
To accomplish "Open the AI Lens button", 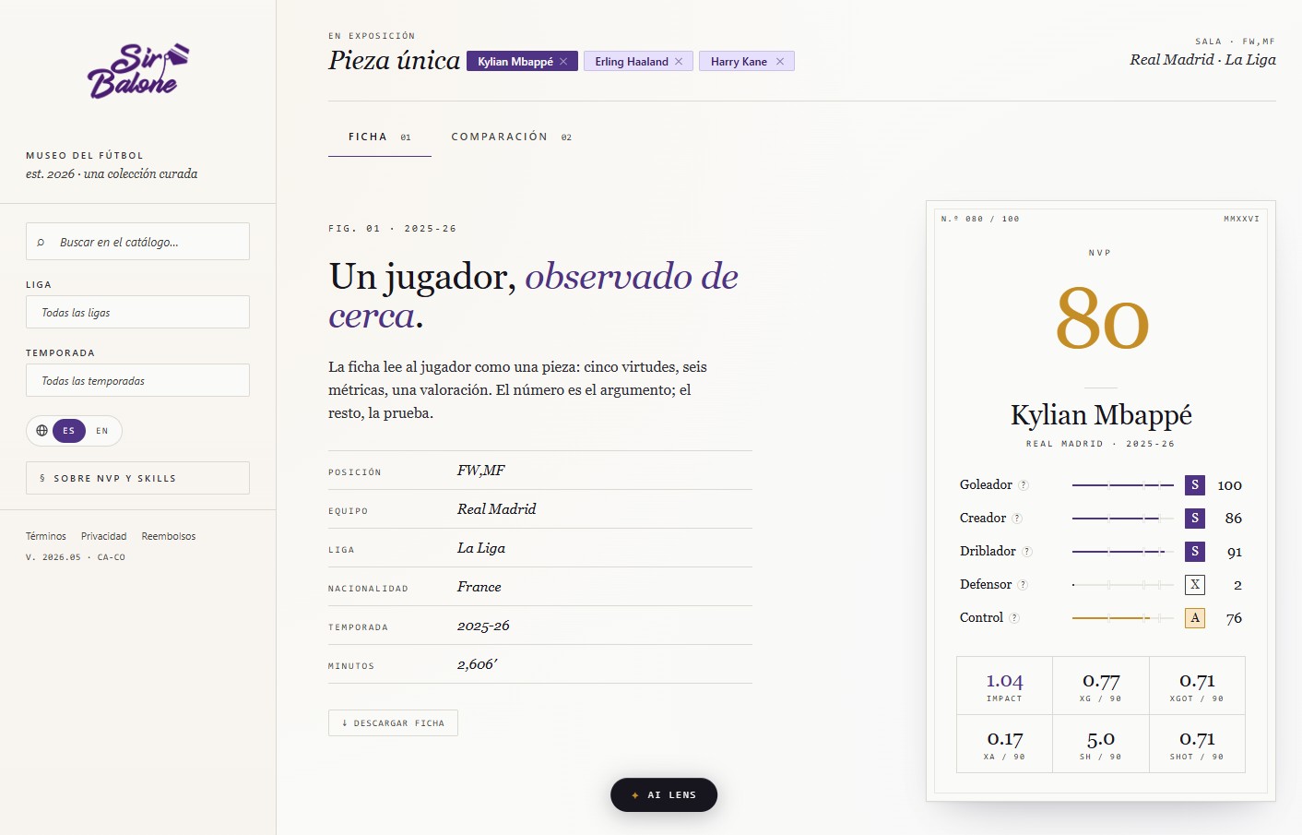I will pos(664,795).
